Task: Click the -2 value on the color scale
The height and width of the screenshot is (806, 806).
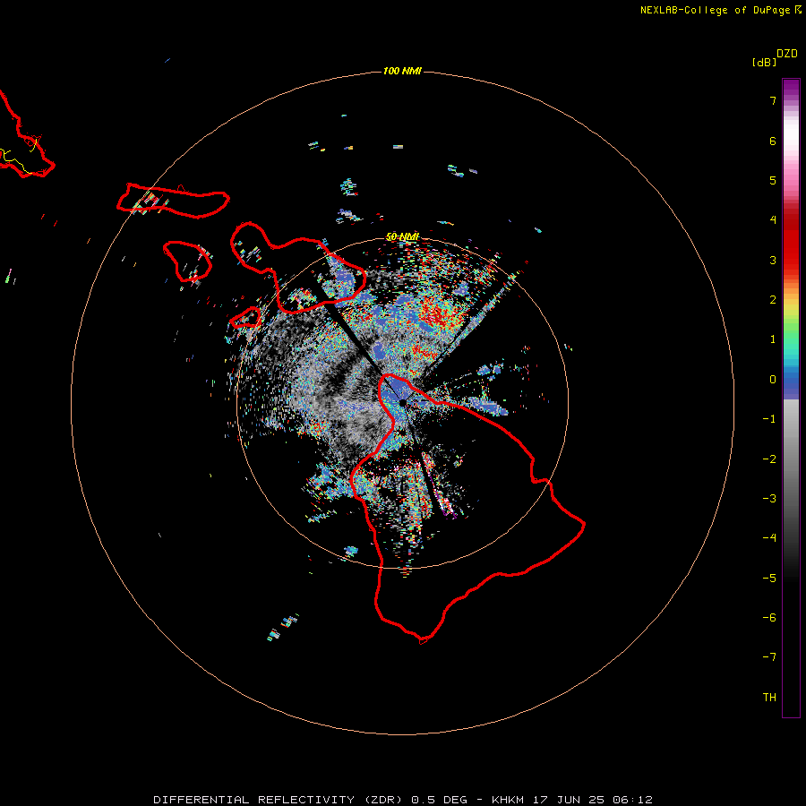Action: click(769, 459)
